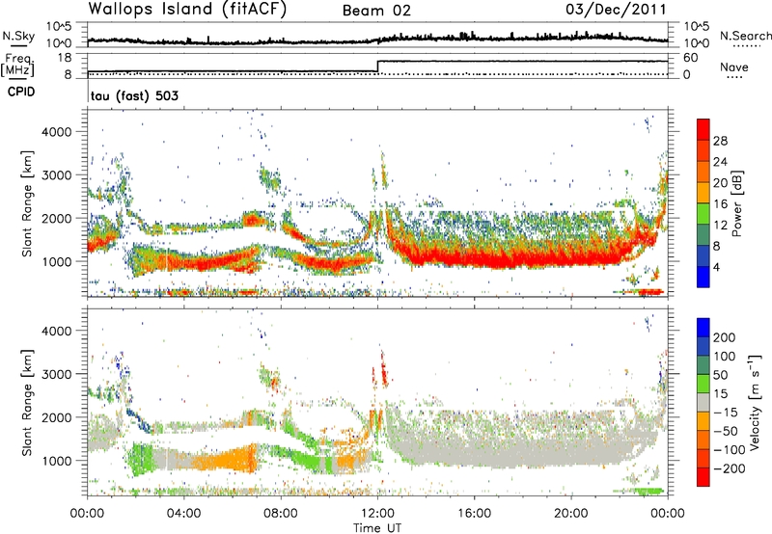The image size is (772, 534).
Task: Click the '10^0' tick beside N.Search
Action: 697,43
